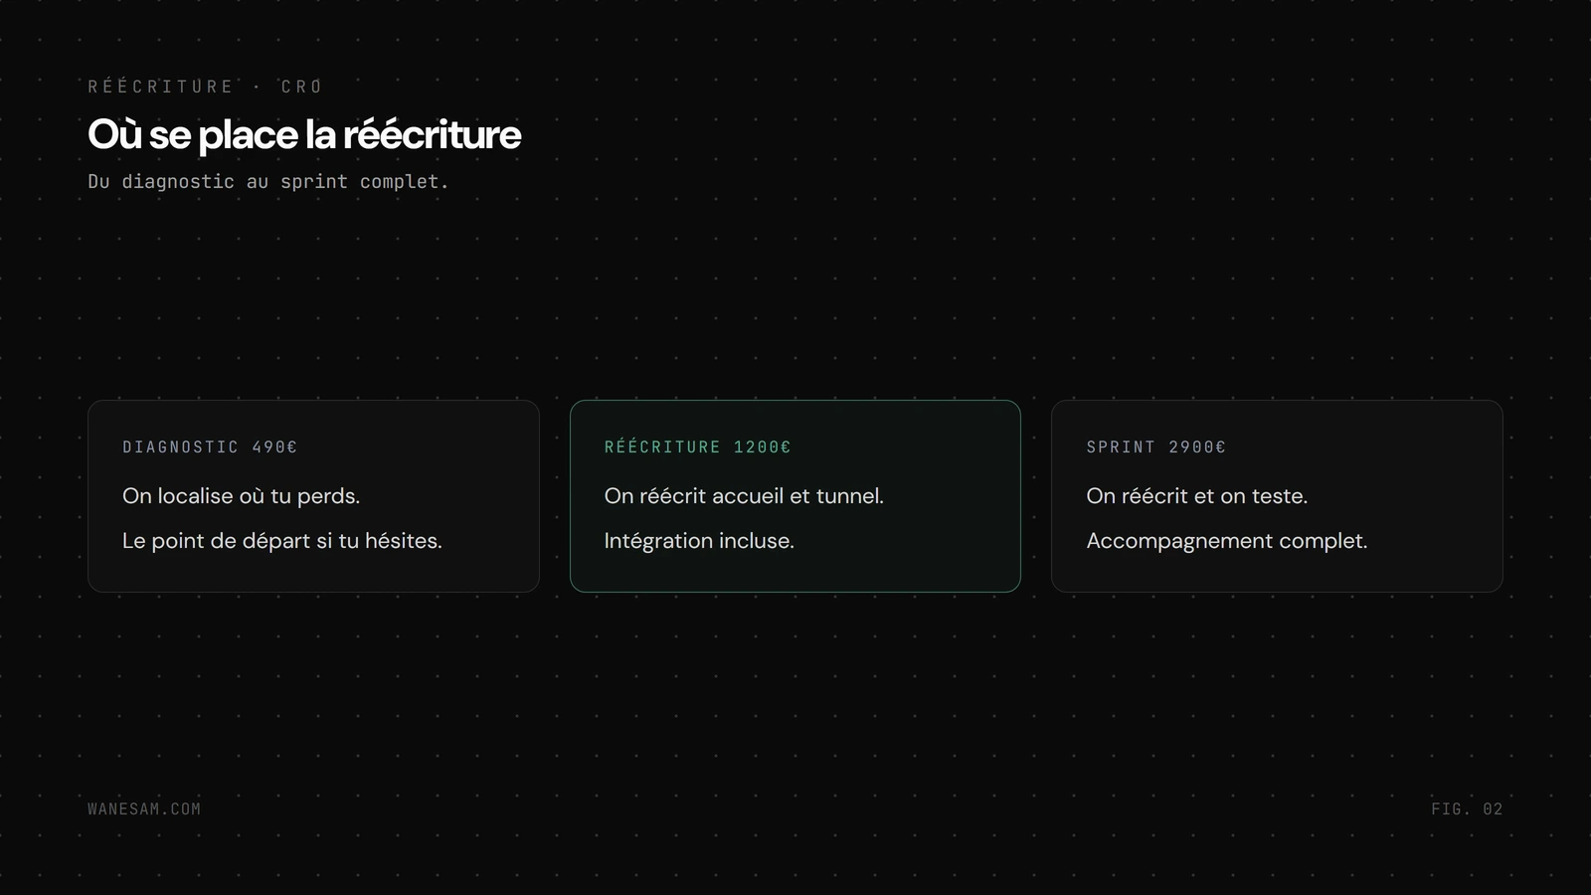The image size is (1591, 895).
Task: Click text 'Accompagnement complet.'
Action: click(x=1227, y=541)
